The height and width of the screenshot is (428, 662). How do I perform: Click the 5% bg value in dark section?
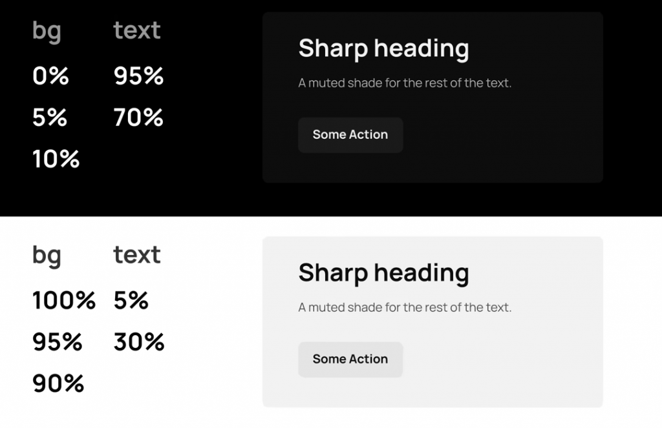(50, 117)
